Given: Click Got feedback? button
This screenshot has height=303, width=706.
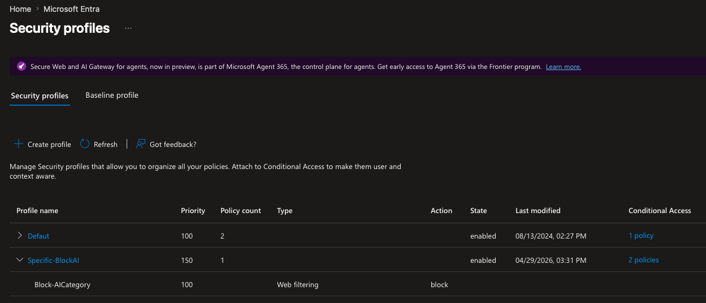Looking at the screenshot, I should [166, 144].
